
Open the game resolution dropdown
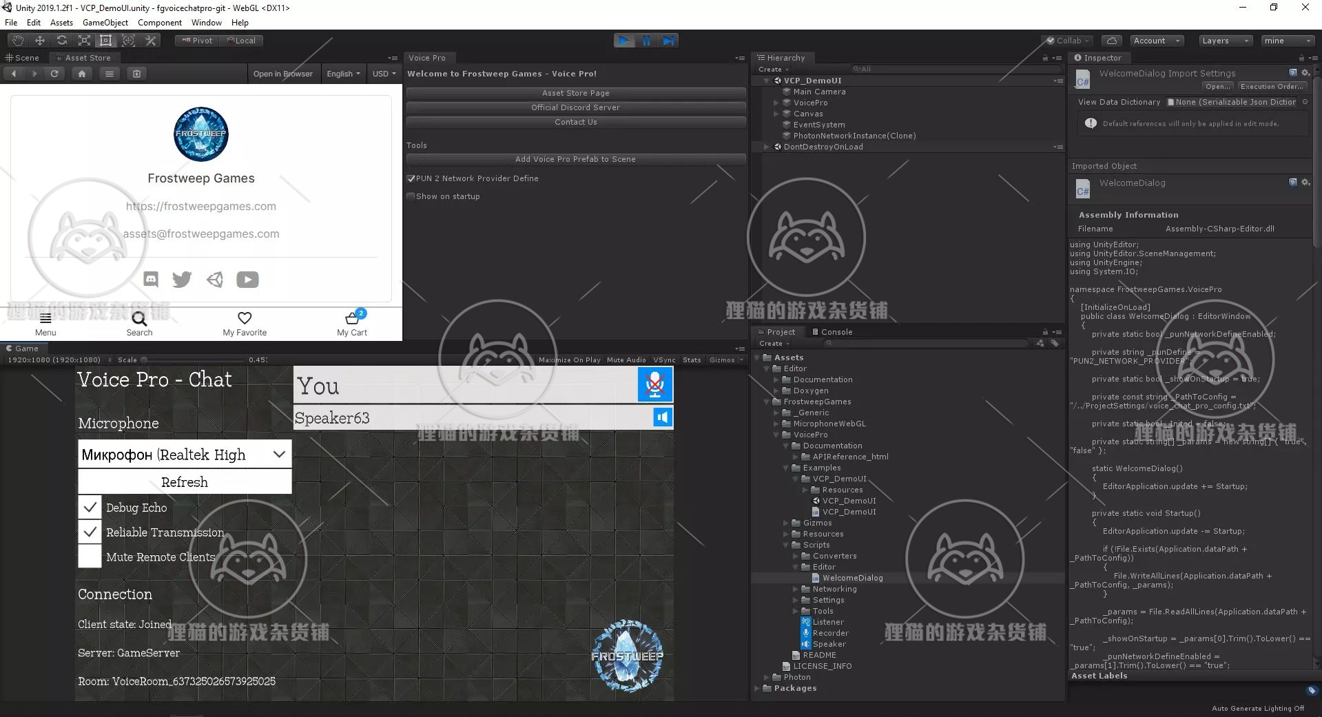coord(59,360)
